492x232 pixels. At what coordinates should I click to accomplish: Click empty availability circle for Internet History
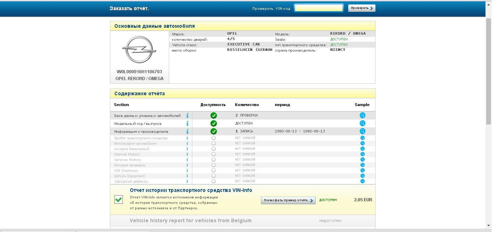[214, 154]
